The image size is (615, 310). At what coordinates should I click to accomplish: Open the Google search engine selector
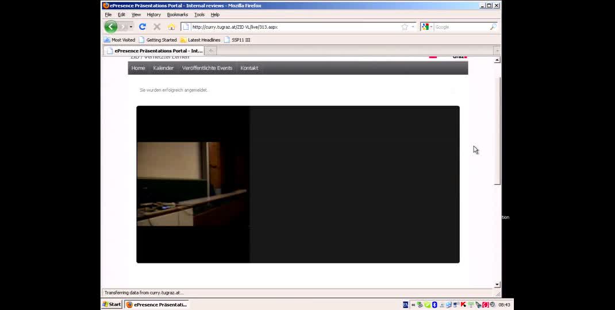tap(426, 27)
